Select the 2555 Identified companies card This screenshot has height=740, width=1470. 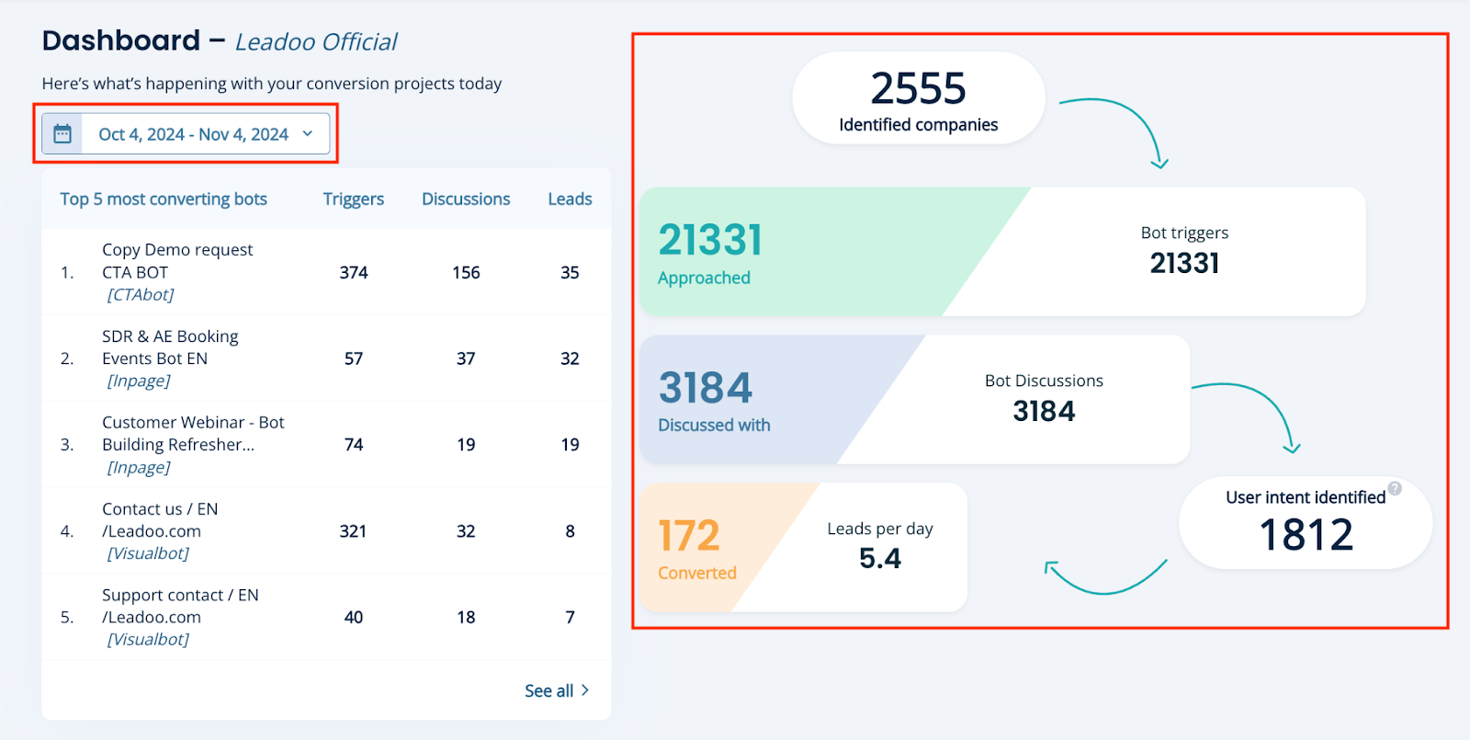(919, 98)
